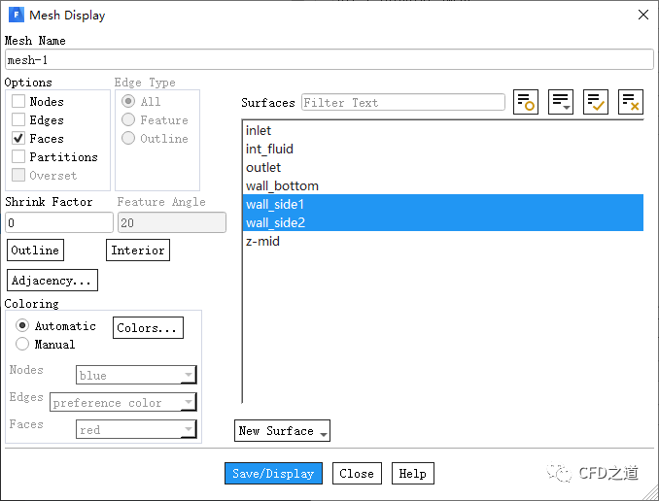The width and height of the screenshot is (659, 501).
Task: Expand the New Surface dropdown
Action: coord(282,431)
